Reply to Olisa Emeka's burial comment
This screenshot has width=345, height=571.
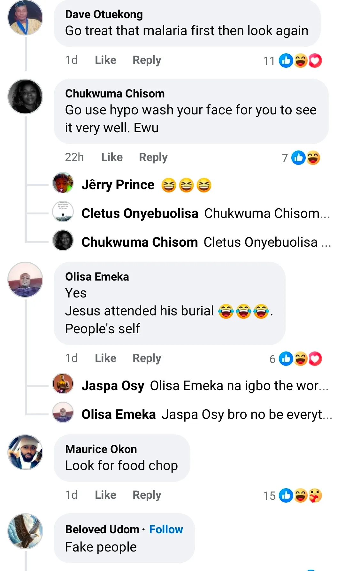147,358
